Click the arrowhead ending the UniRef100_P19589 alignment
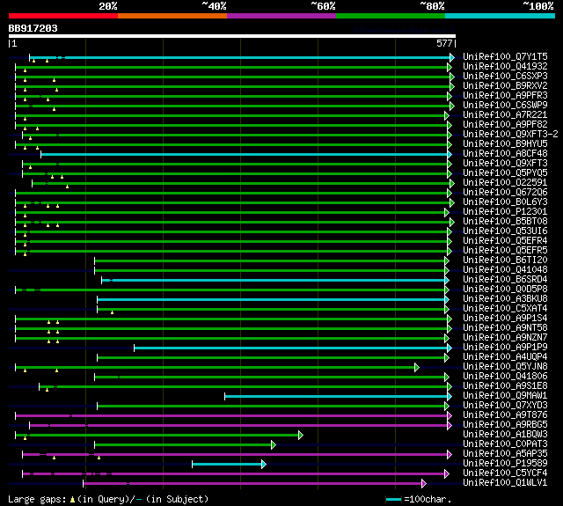563x506 pixels. tap(264, 465)
